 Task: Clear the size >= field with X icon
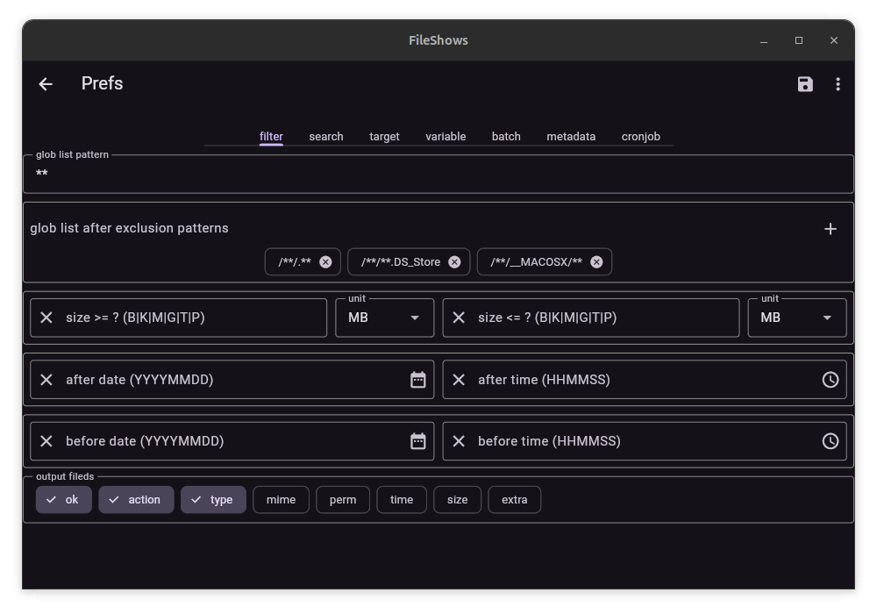(x=46, y=318)
